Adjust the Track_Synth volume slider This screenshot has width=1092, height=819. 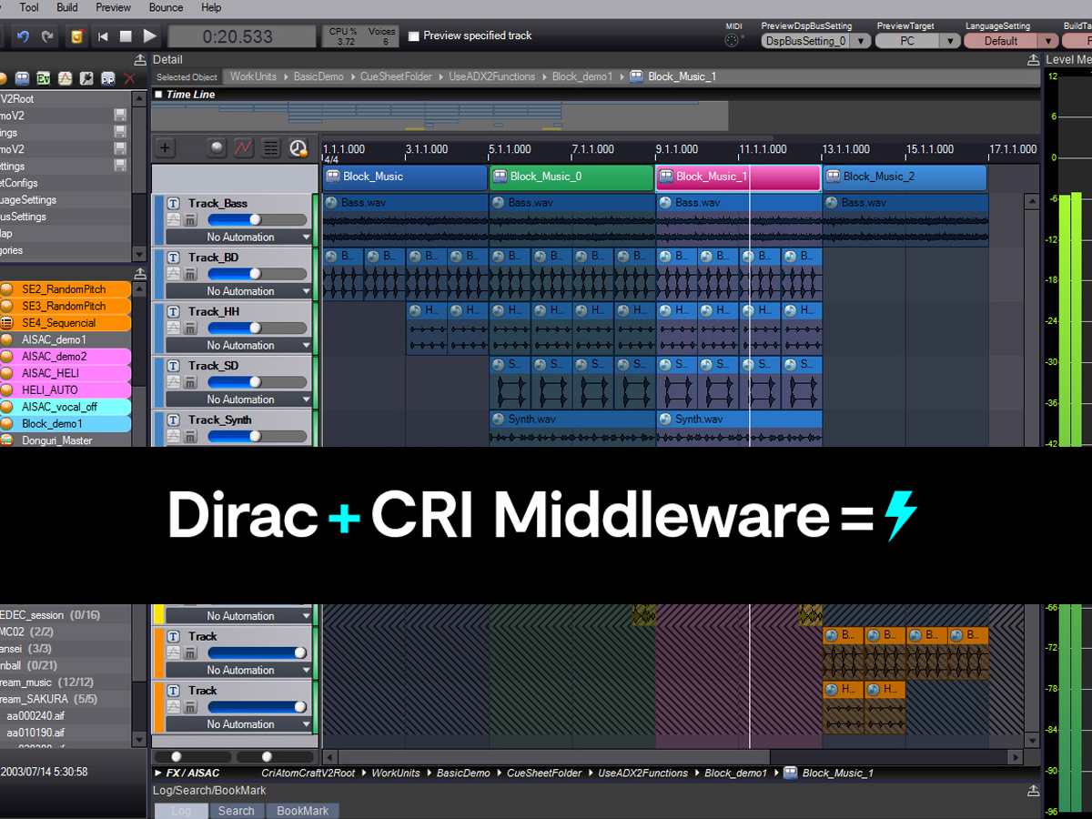tap(257, 435)
